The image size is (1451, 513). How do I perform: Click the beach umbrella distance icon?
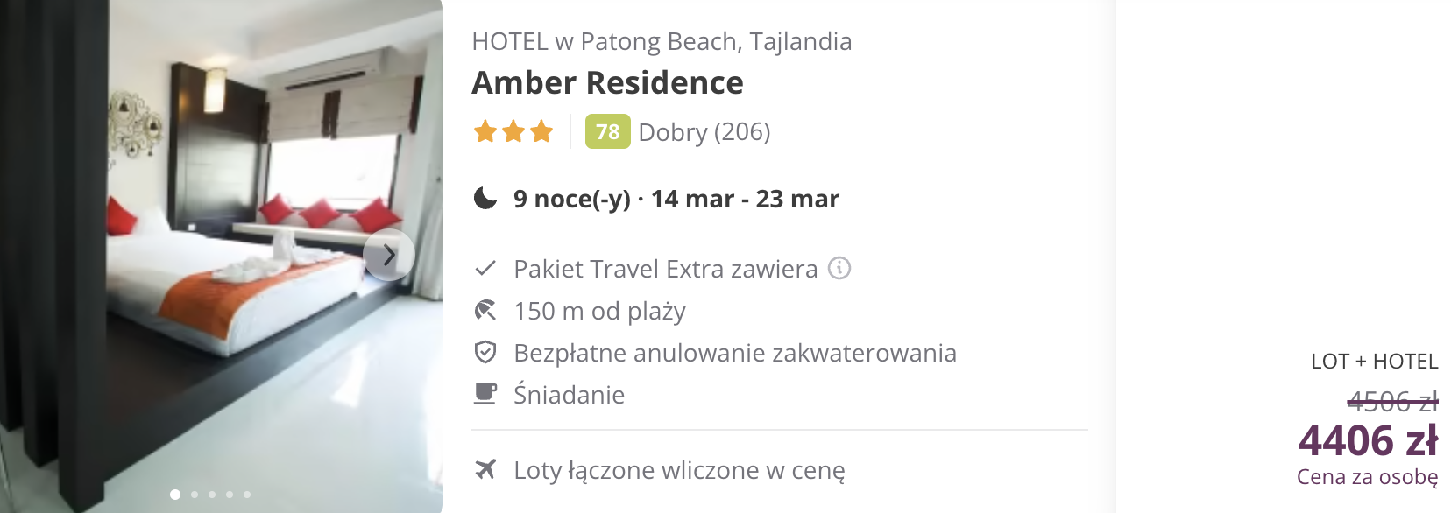pyautogui.click(x=485, y=310)
